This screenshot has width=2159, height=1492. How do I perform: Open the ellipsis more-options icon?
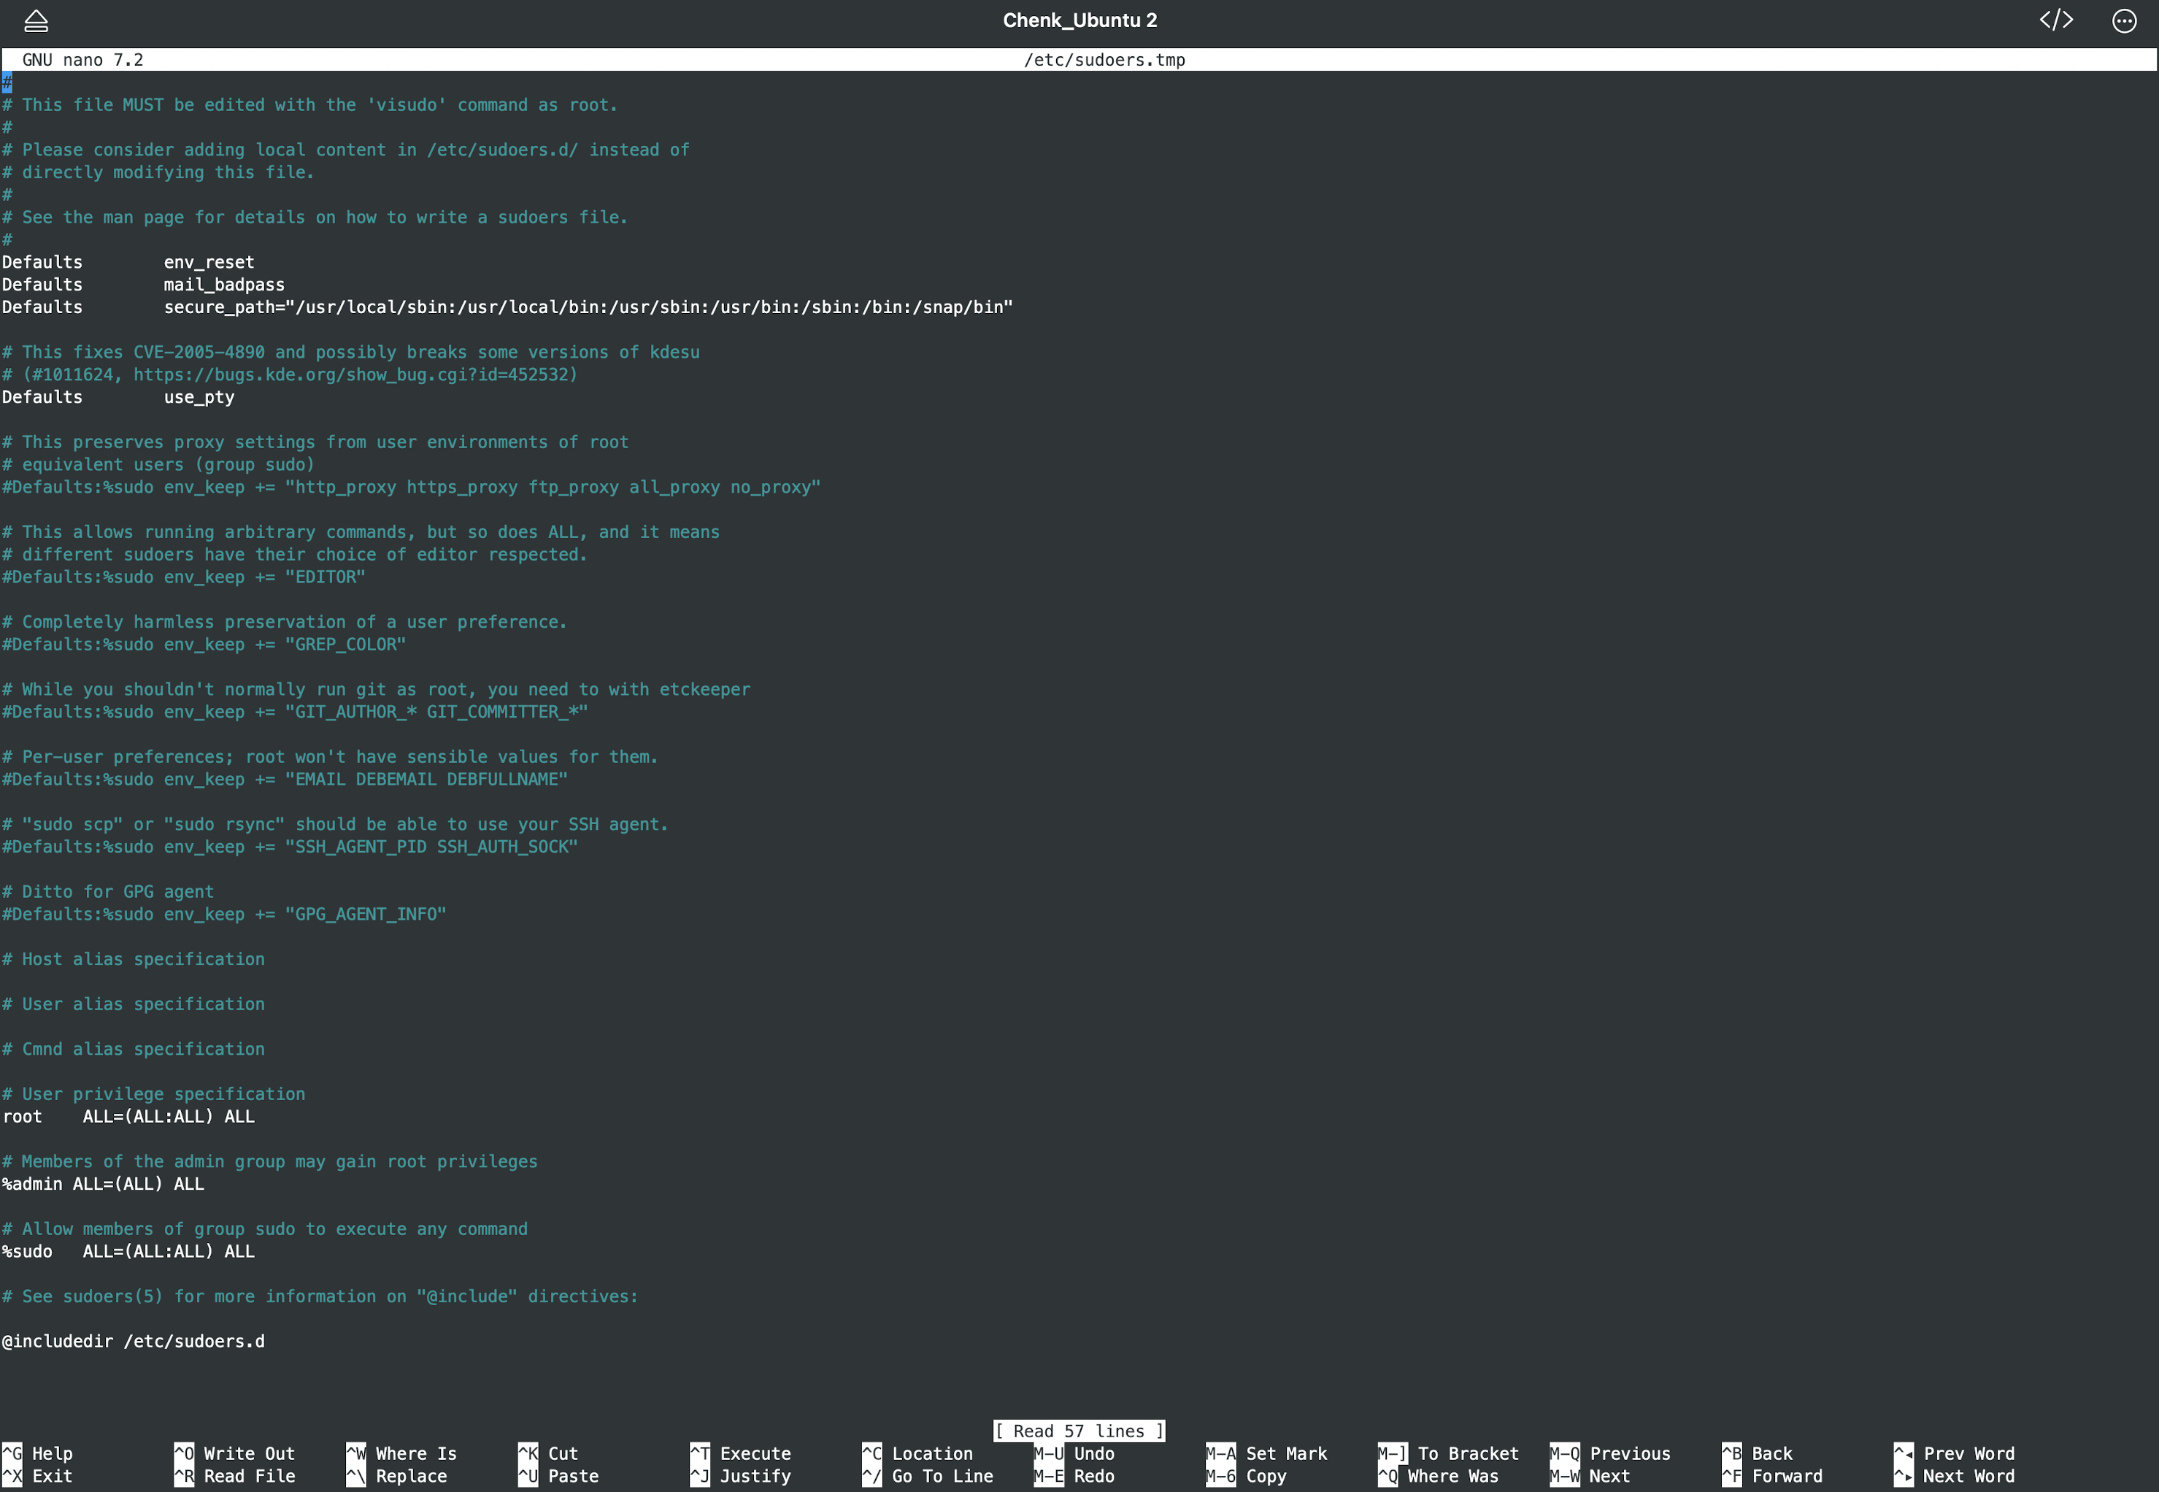[2123, 20]
